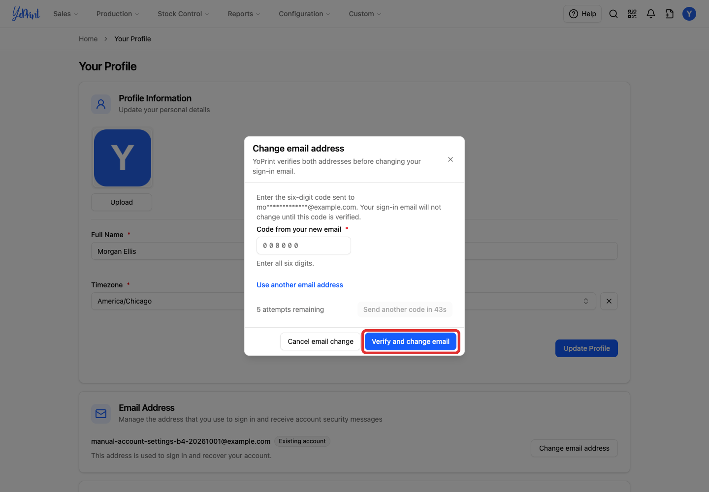Open the Production menu

pos(118,14)
